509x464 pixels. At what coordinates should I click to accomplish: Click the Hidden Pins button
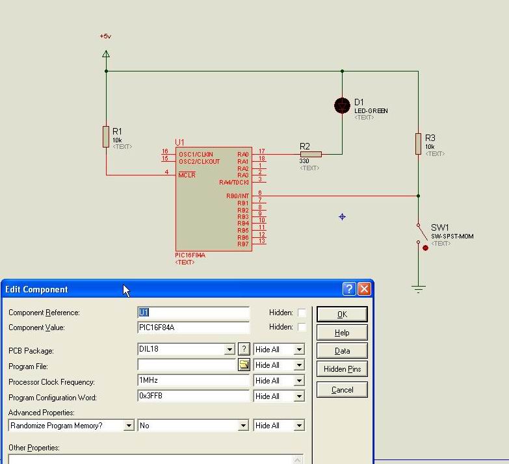(342, 369)
